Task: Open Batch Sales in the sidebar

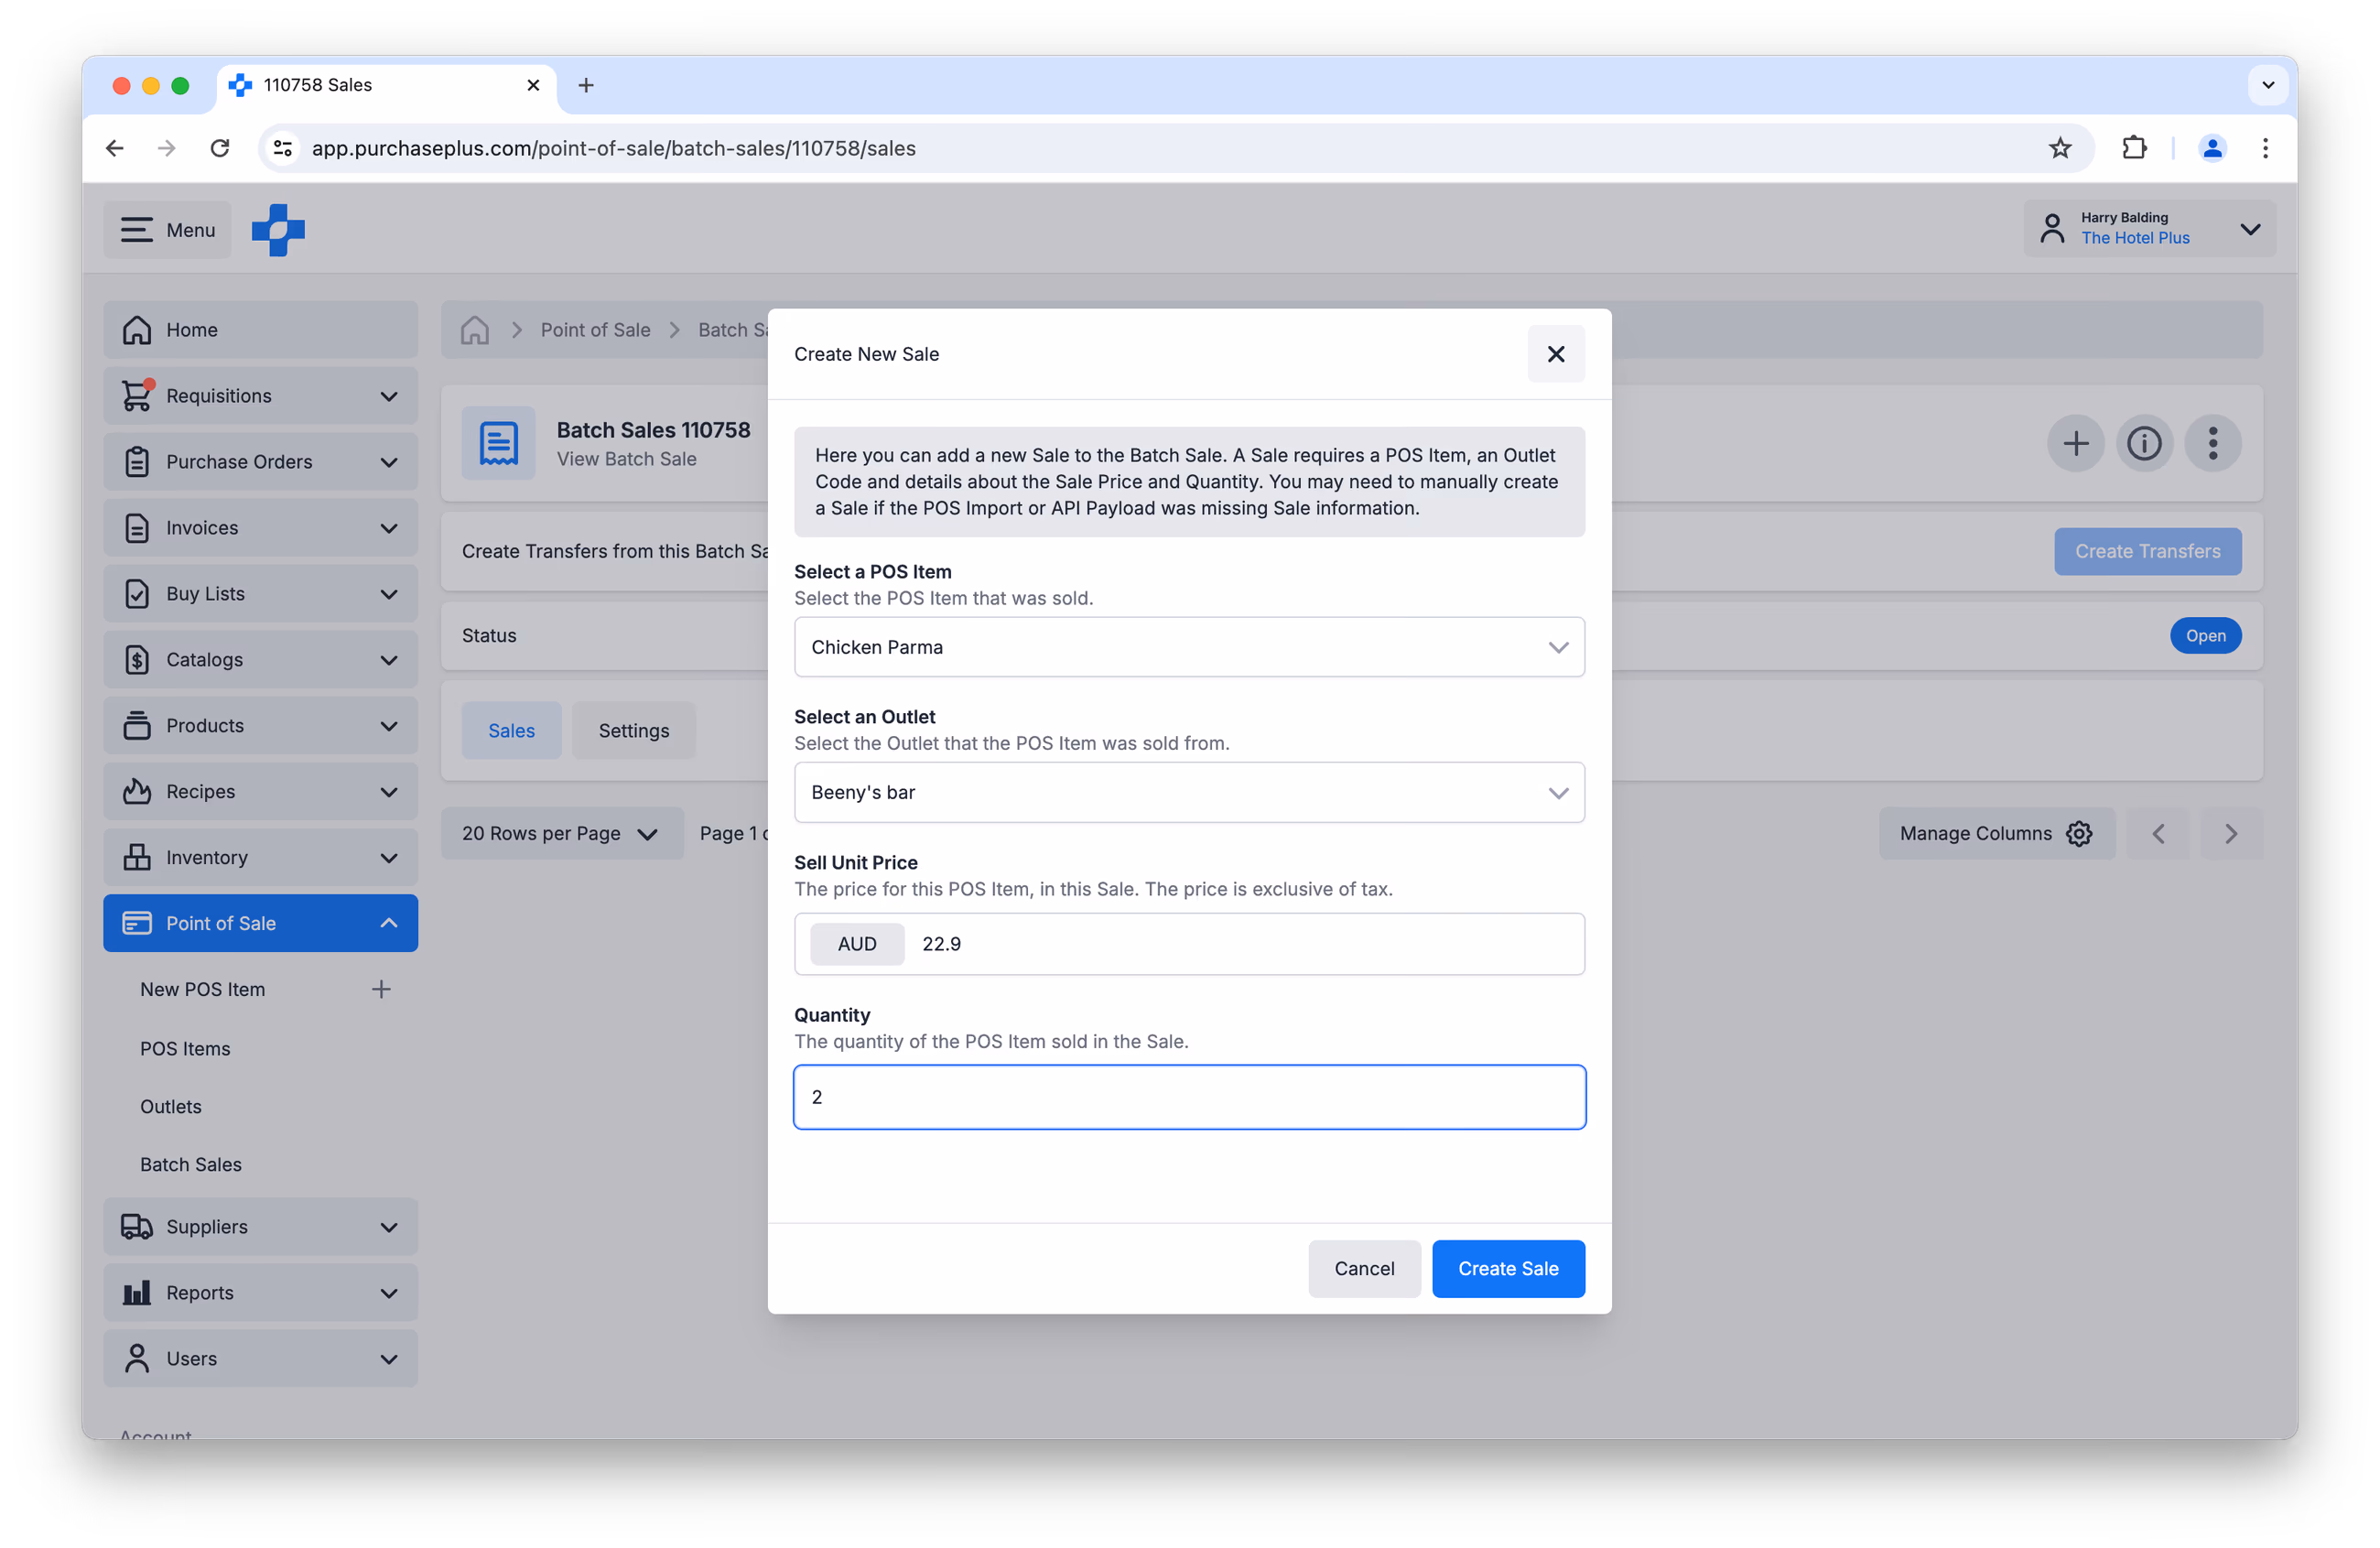Action: [x=191, y=1164]
